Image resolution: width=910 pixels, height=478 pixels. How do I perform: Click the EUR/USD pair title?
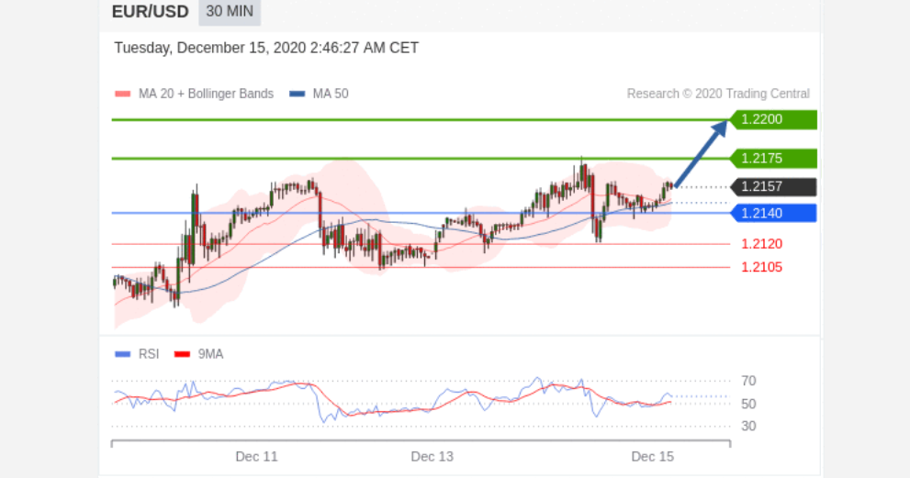point(150,12)
